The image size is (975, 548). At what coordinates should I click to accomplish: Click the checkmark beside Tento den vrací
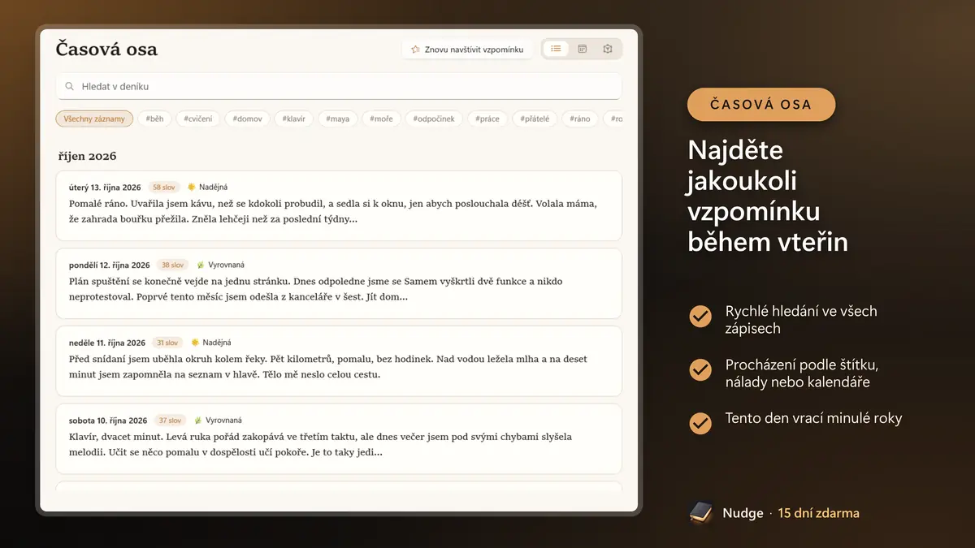pyautogui.click(x=700, y=423)
